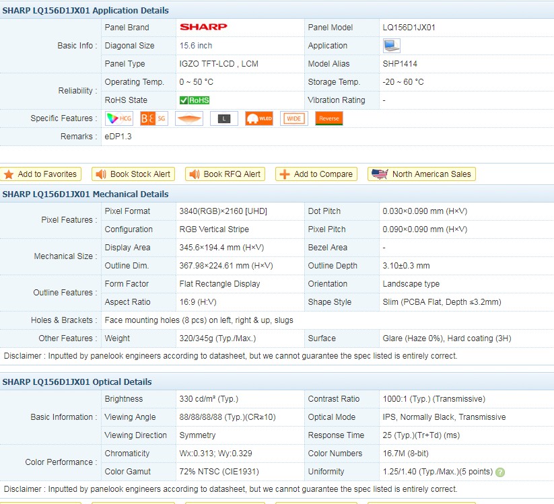Click the 'Flat Rectangle Display' form factor

click(x=219, y=284)
